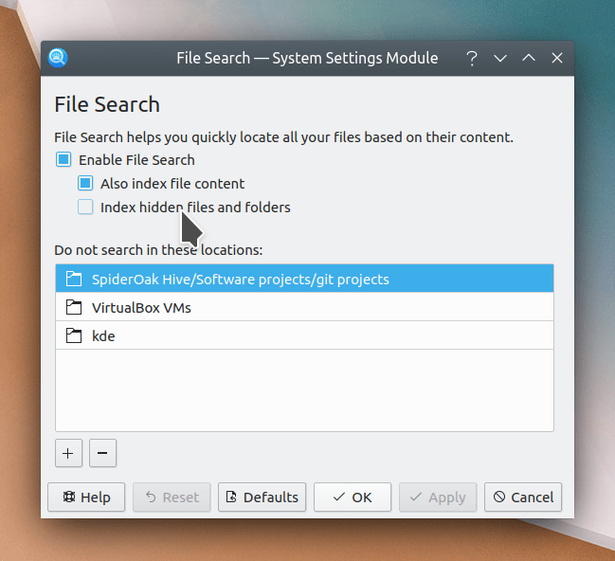Open the Help button
Viewport: 615px width, 561px height.
(x=86, y=497)
